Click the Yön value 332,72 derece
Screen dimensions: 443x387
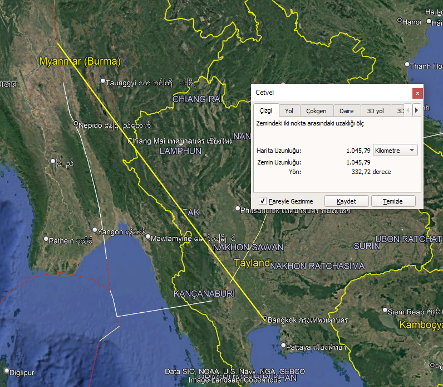[x=371, y=172]
